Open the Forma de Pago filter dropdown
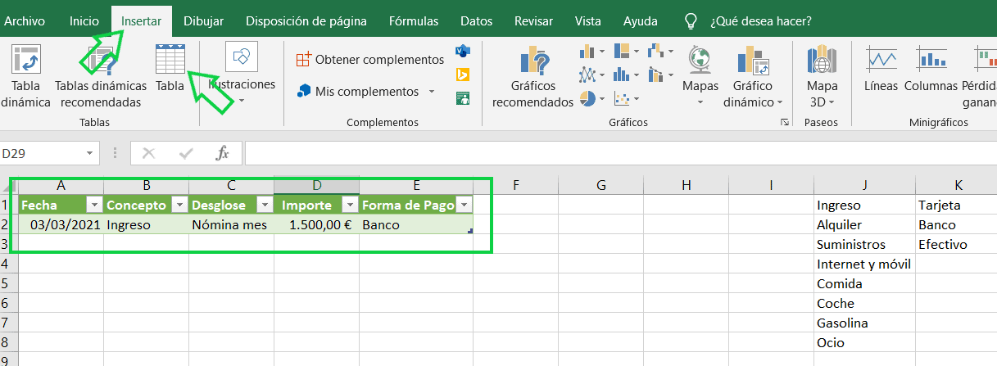The image size is (997, 366). pyautogui.click(x=464, y=206)
